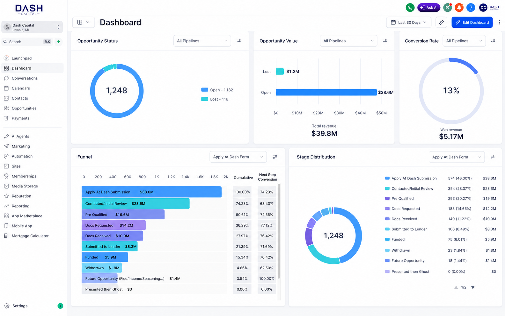Open the Dash Capital account switcher

(32, 27)
